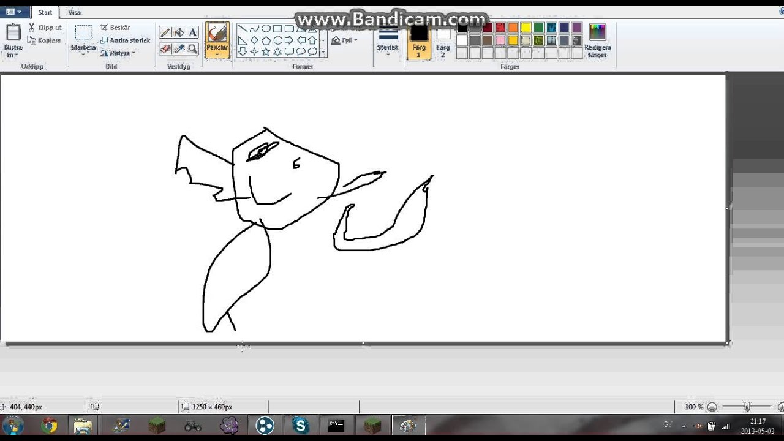The width and height of the screenshot is (784, 441).
Task: Select the rounded rectangle shape
Action: coord(289,29)
